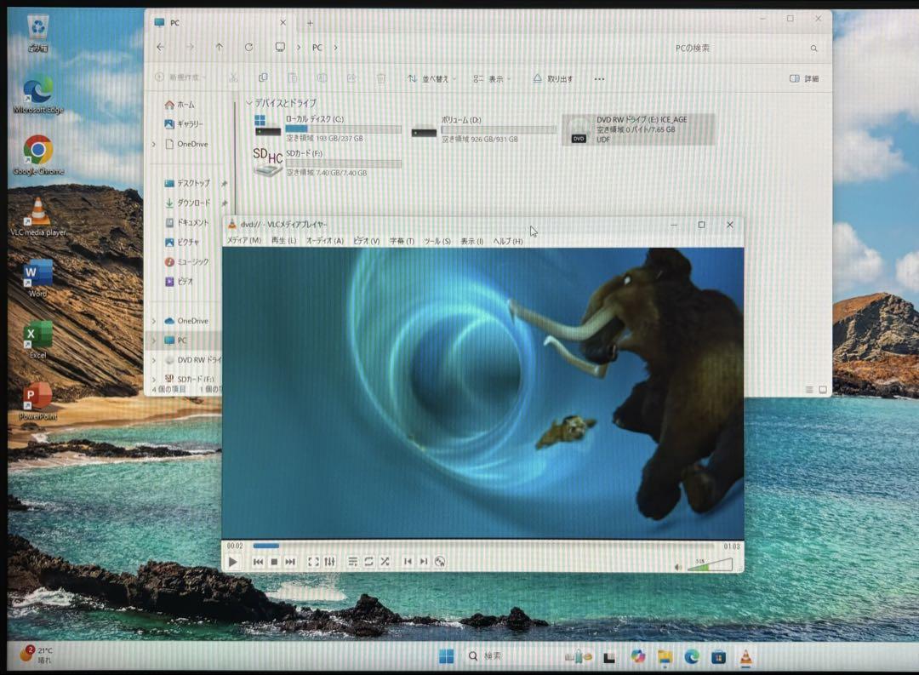
Task: Open the ビデオ(V) menu in VLC
Action: [366, 240]
